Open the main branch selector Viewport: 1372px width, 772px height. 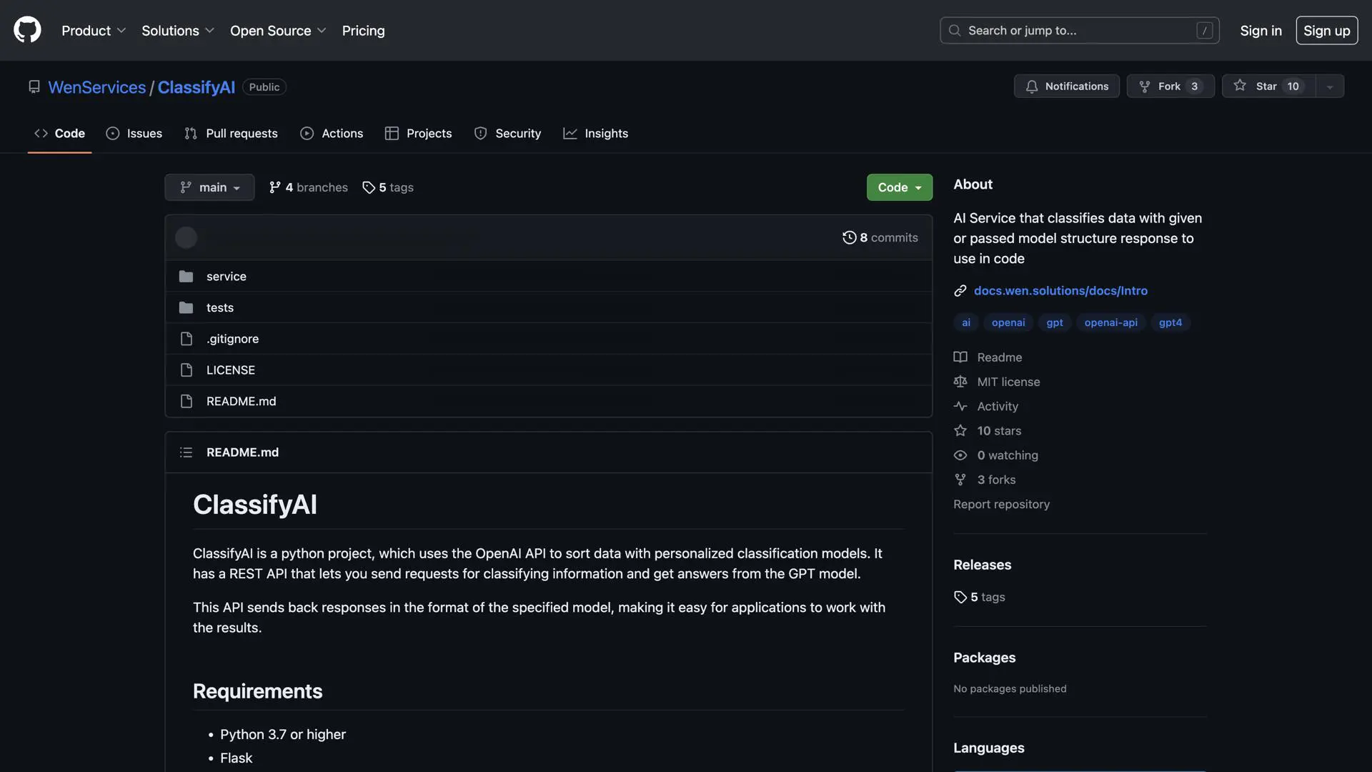(x=209, y=187)
